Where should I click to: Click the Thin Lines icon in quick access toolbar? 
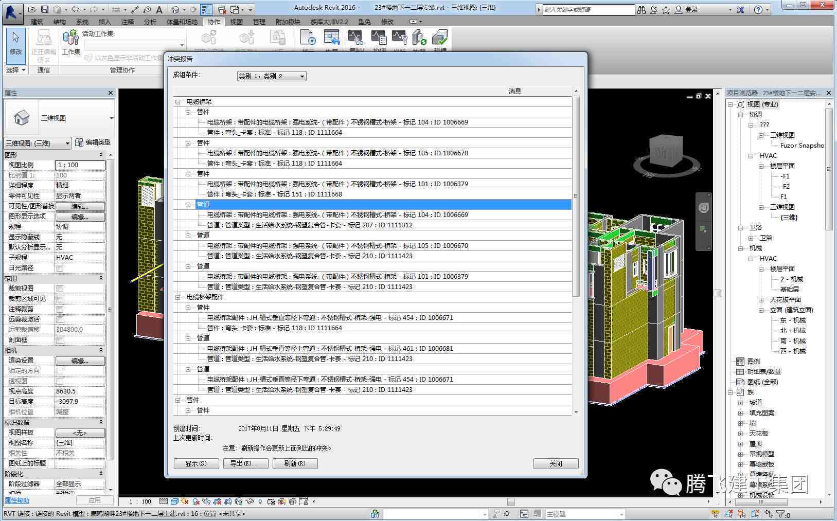(x=206, y=9)
